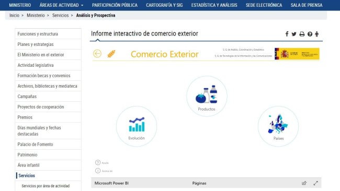Go to Inicio breadcrumb link
This screenshot has width=340, height=191.
click(x=14, y=15)
